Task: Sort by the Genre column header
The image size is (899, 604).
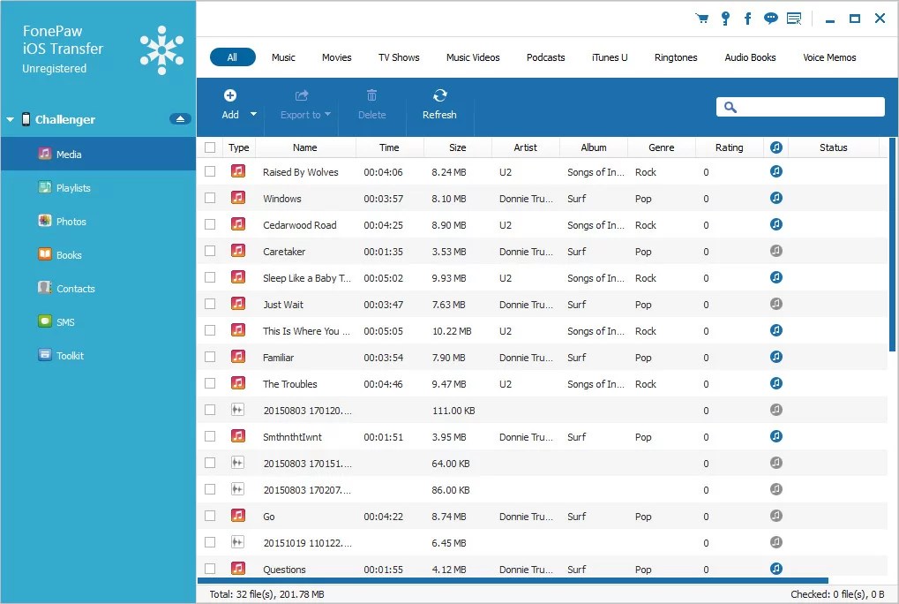Action: [x=661, y=147]
